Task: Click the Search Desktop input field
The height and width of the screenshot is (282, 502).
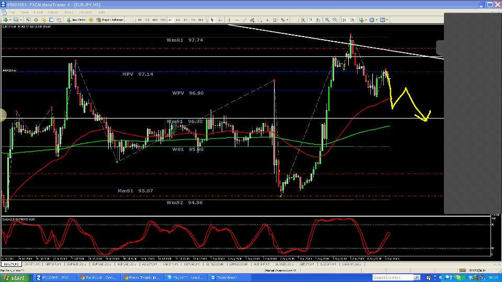Action: (x=390, y=277)
